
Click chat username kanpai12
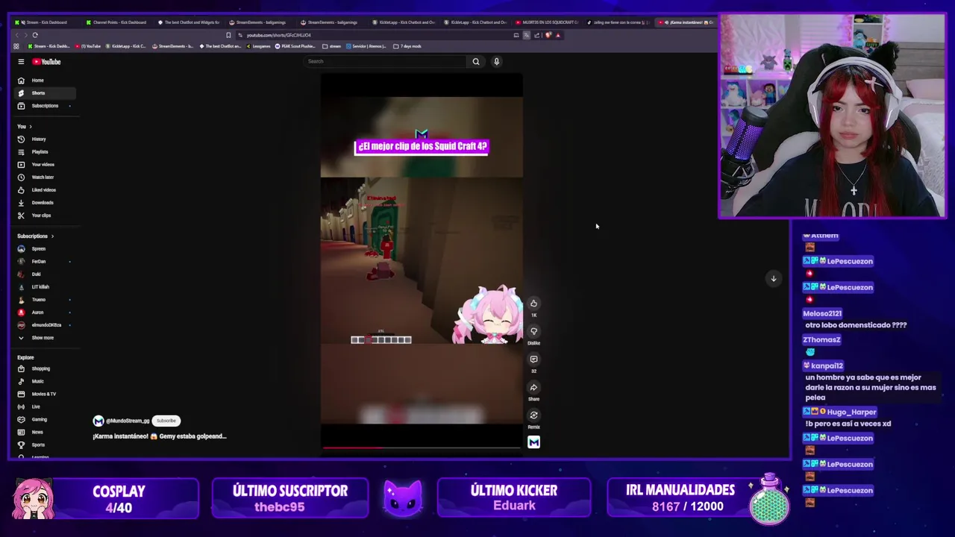click(x=827, y=366)
